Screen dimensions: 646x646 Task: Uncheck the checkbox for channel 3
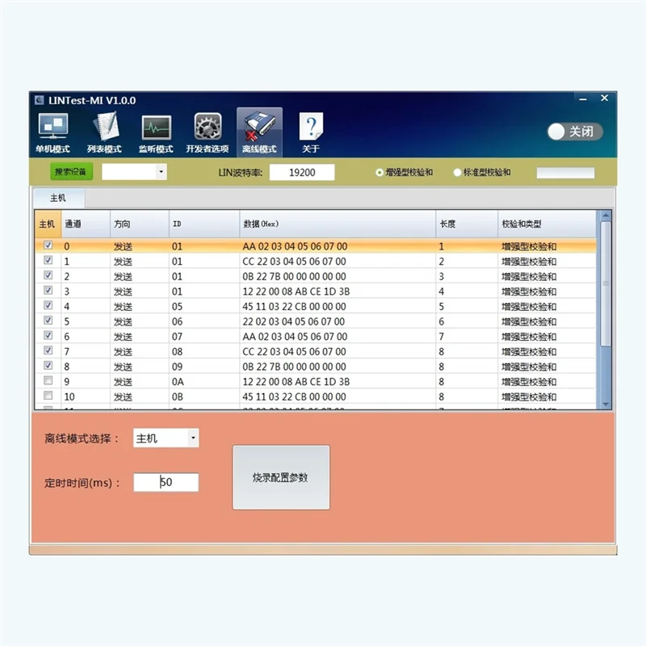(48, 291)
